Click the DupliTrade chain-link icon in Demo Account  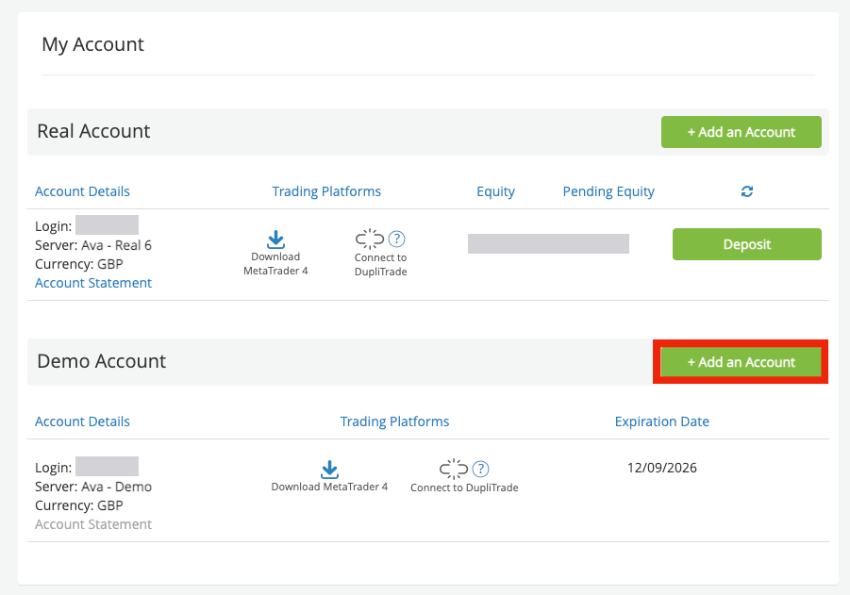454,469
